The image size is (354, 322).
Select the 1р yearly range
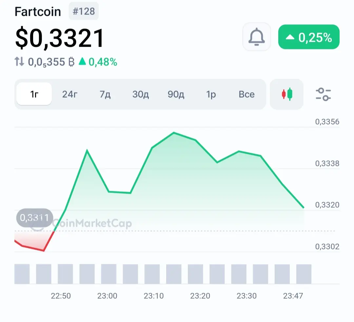(x=211, y=94)
